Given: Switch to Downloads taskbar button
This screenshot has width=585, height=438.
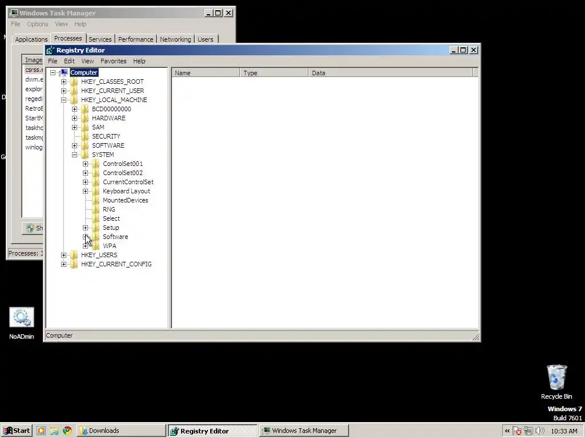Looking at the screenshot, I should pyautogui.click(x=121, y=431).
